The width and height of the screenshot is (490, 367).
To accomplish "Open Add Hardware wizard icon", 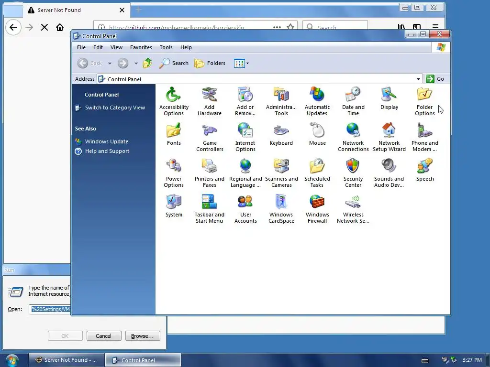I will (x=210, y=101).
